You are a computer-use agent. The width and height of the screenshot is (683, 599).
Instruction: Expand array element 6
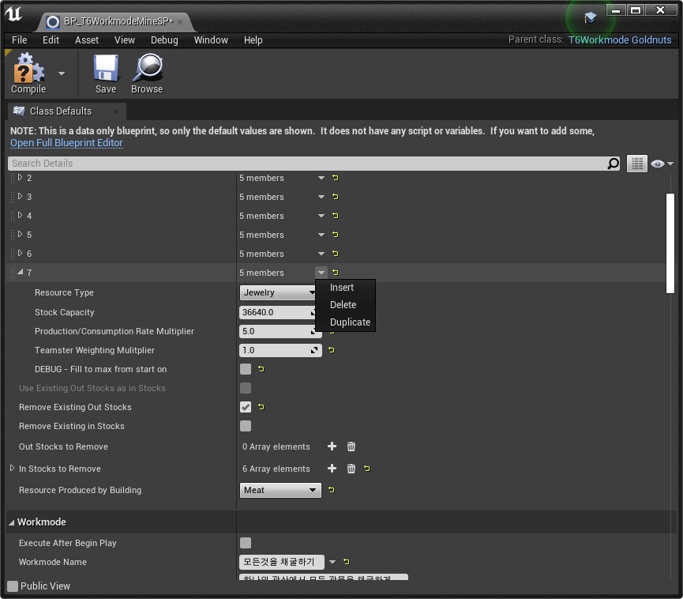click(x=20, y=254)
